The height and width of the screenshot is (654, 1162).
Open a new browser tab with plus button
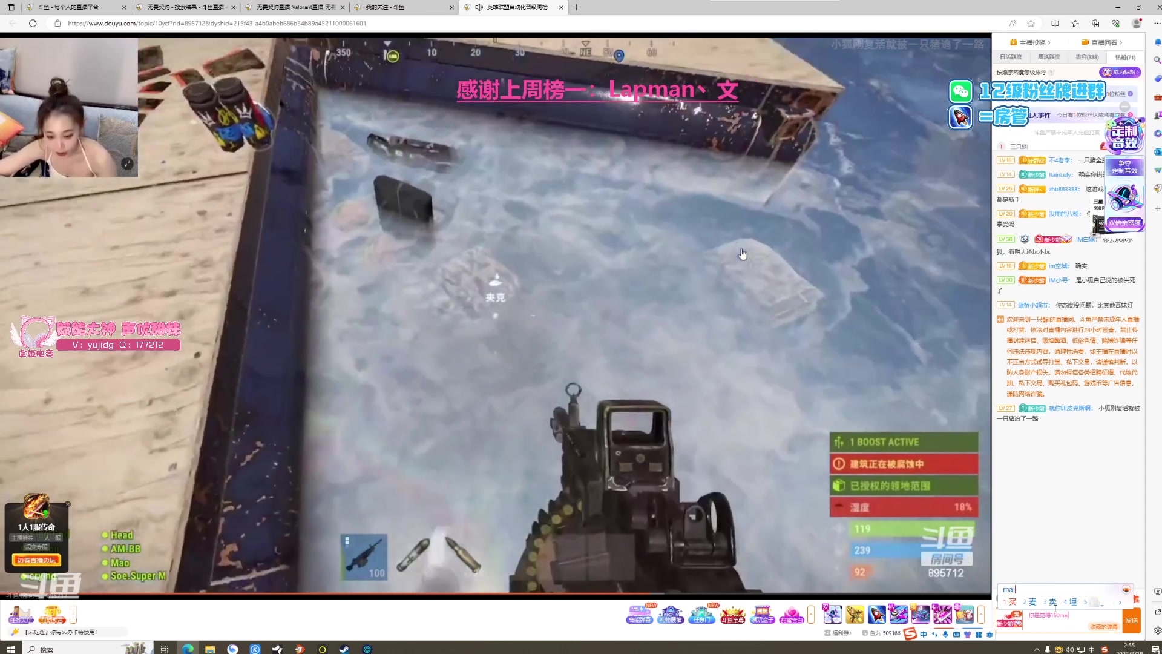pos(576,7)
